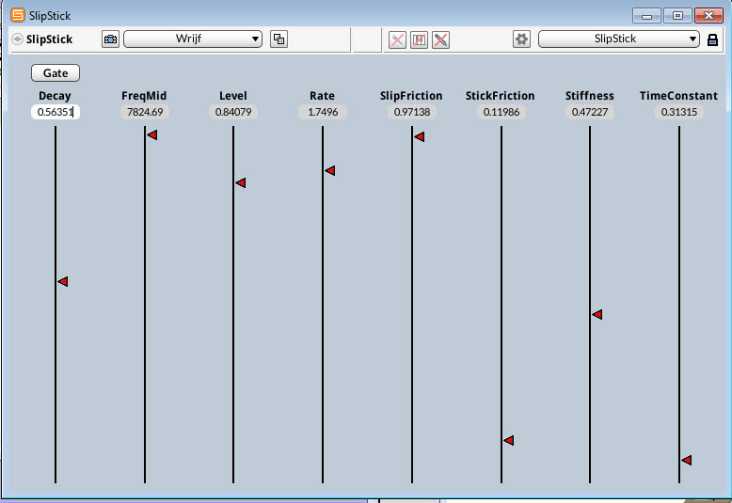
Task: Click the orange SlipStick app icon in title bar
Action: (18, 16)
